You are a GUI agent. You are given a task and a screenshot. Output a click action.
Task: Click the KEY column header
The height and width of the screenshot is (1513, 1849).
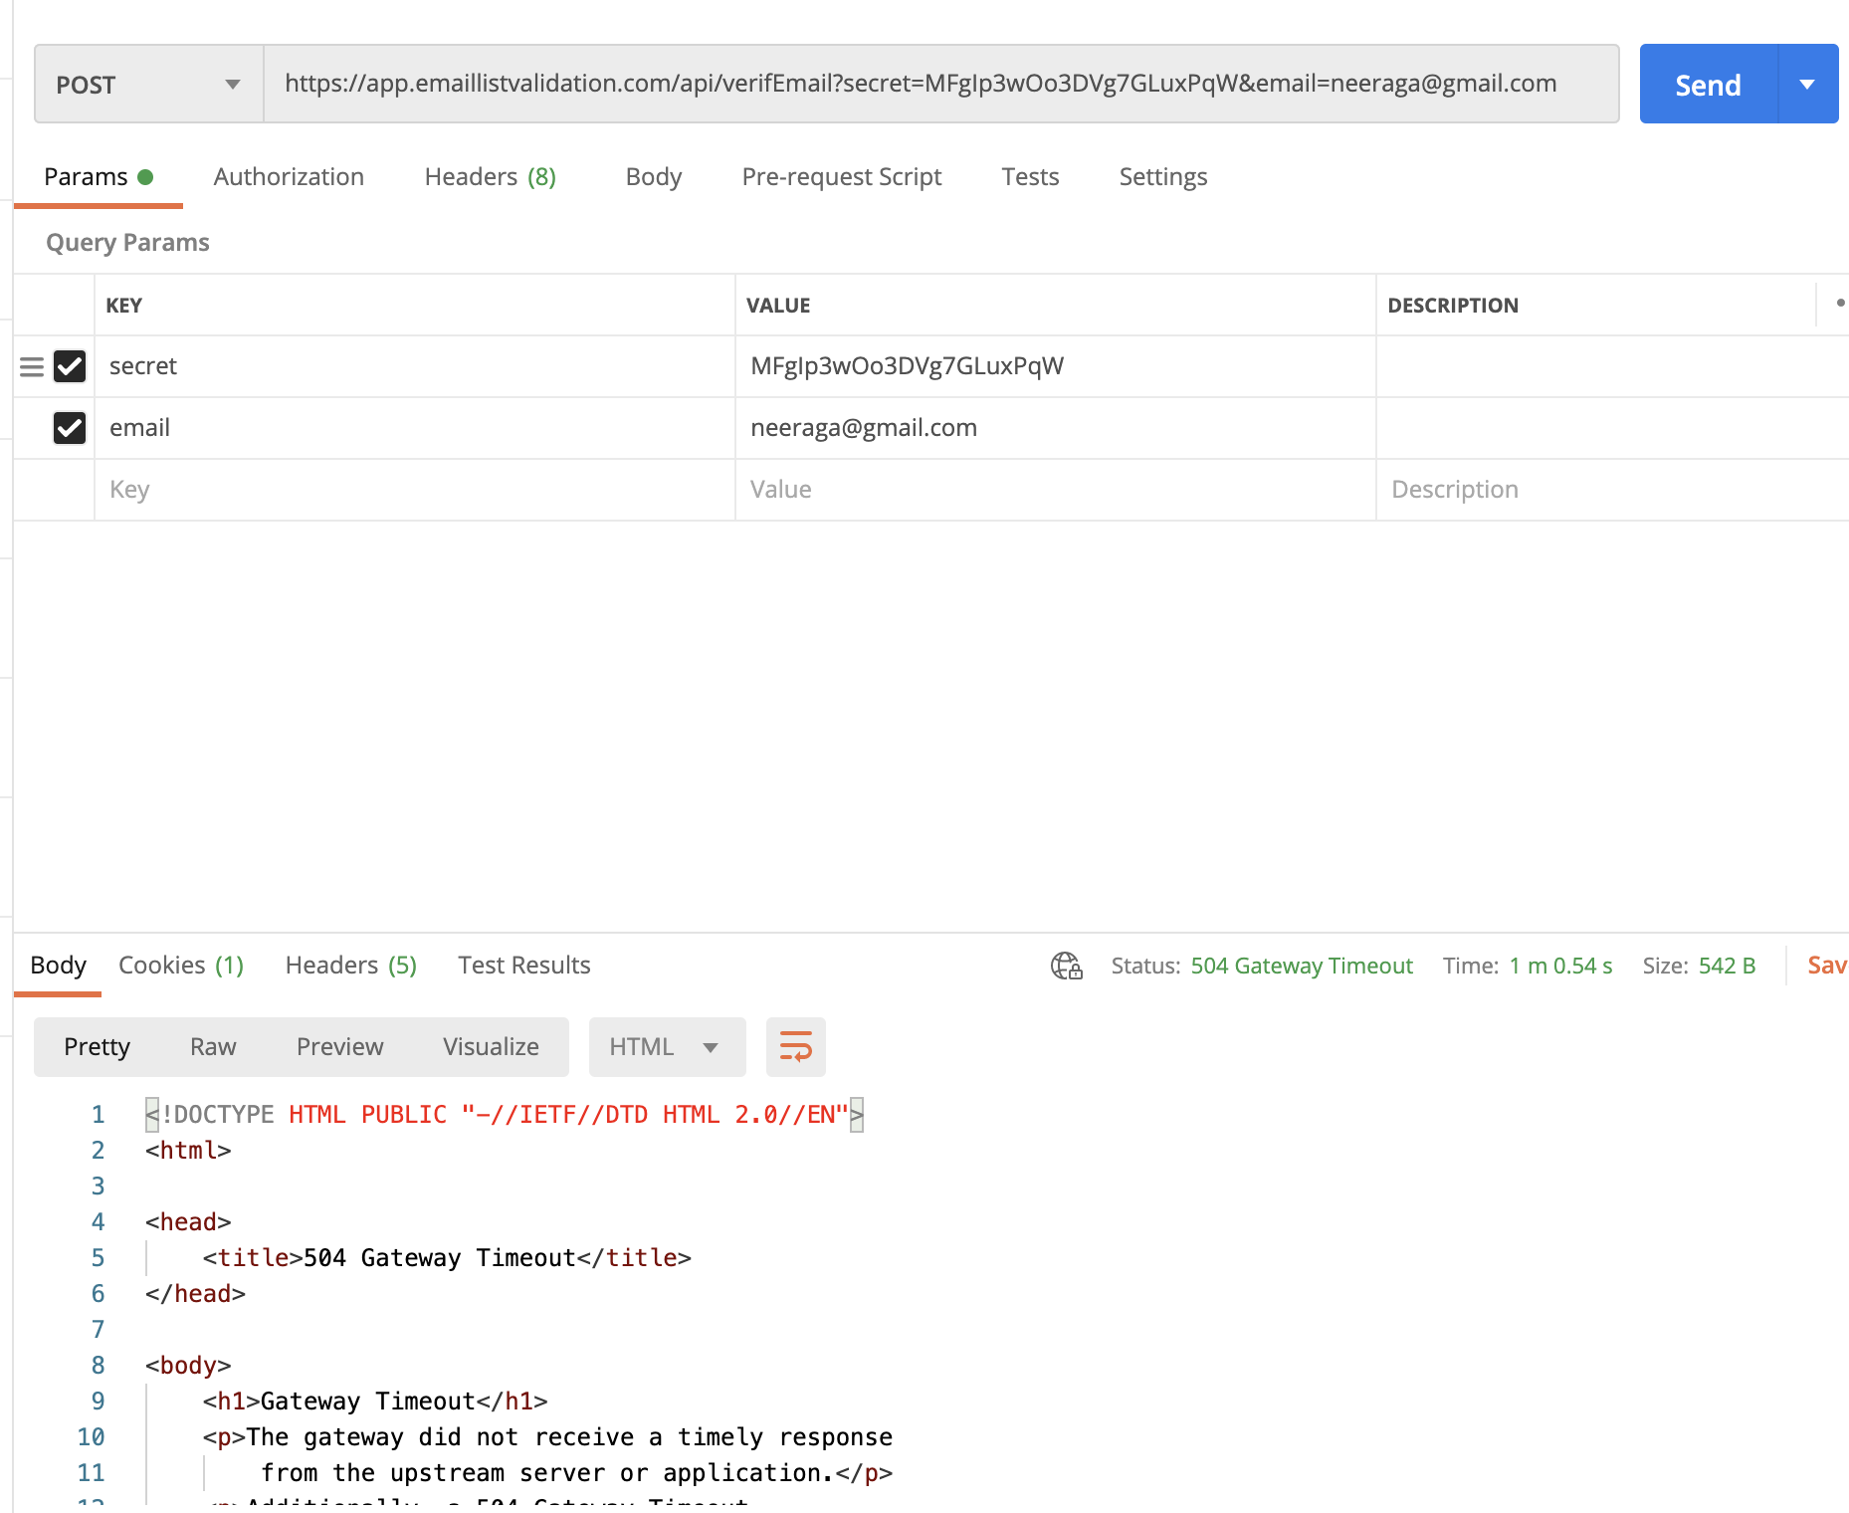click(x=124, y=306)
